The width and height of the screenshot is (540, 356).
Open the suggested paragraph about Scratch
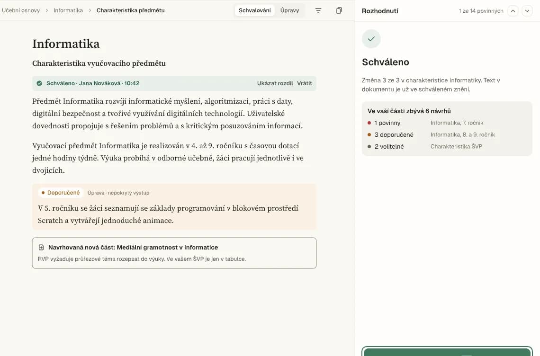coord(174,207)
